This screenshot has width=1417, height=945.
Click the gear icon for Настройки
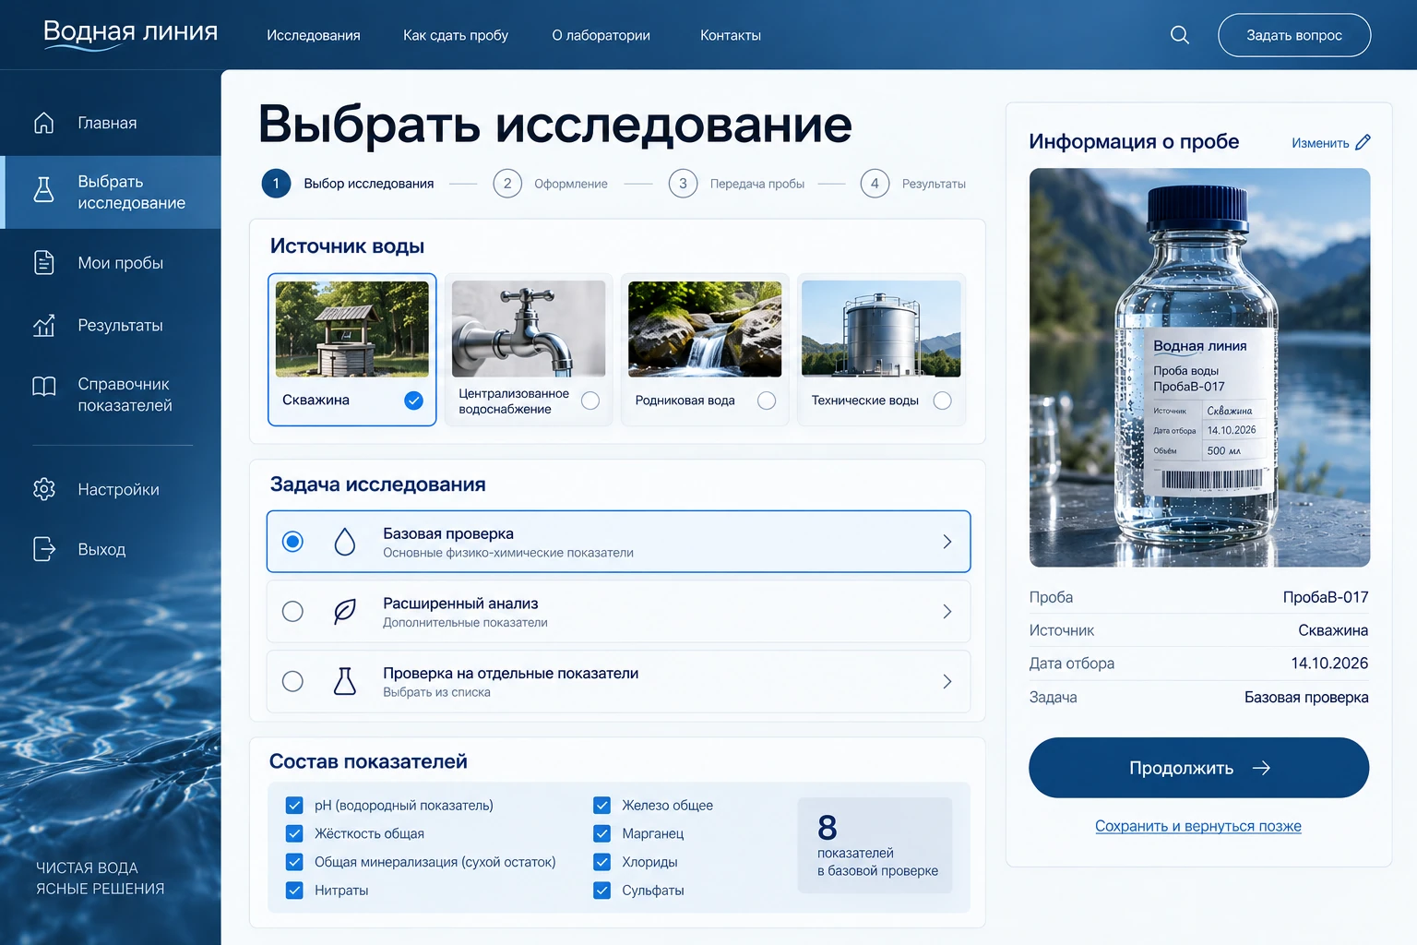(44, 489)
